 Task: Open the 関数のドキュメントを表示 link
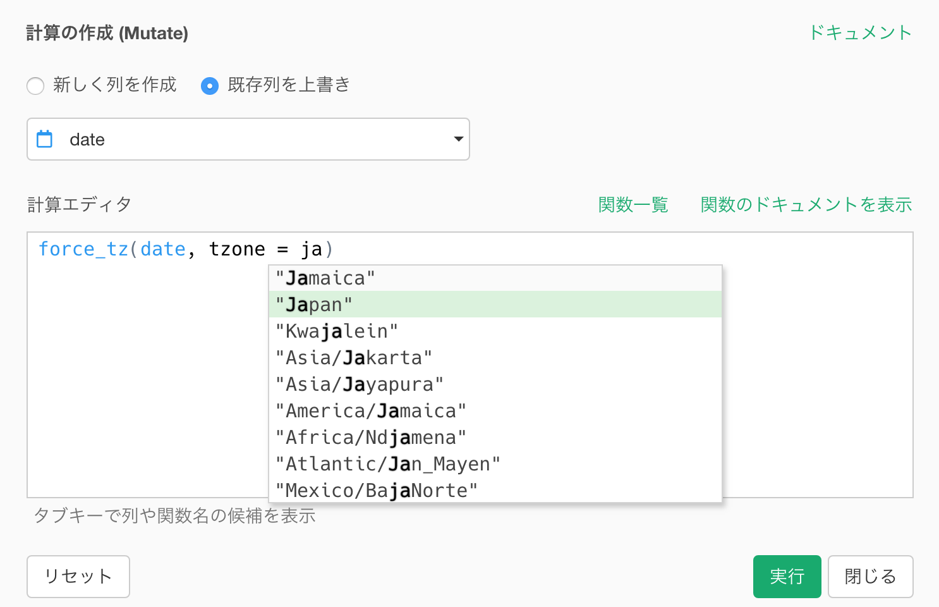click(806, 205)
